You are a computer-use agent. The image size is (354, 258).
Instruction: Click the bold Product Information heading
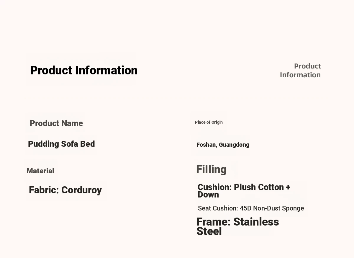tap(84, 71)
